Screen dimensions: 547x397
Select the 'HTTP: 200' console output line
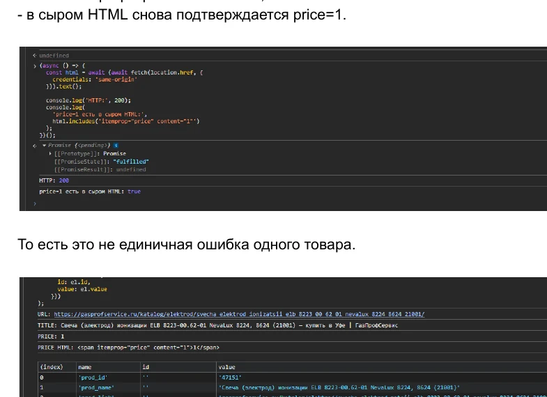[54, 180]
